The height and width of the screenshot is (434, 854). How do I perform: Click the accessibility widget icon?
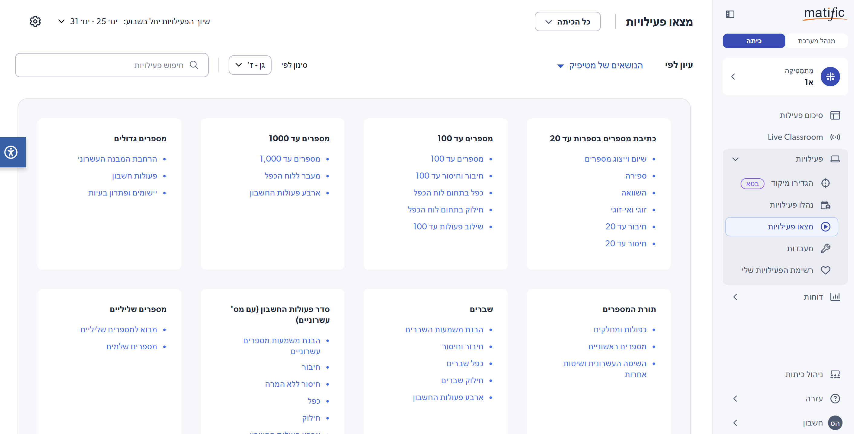pyautogui.click(x=11, y=152)
